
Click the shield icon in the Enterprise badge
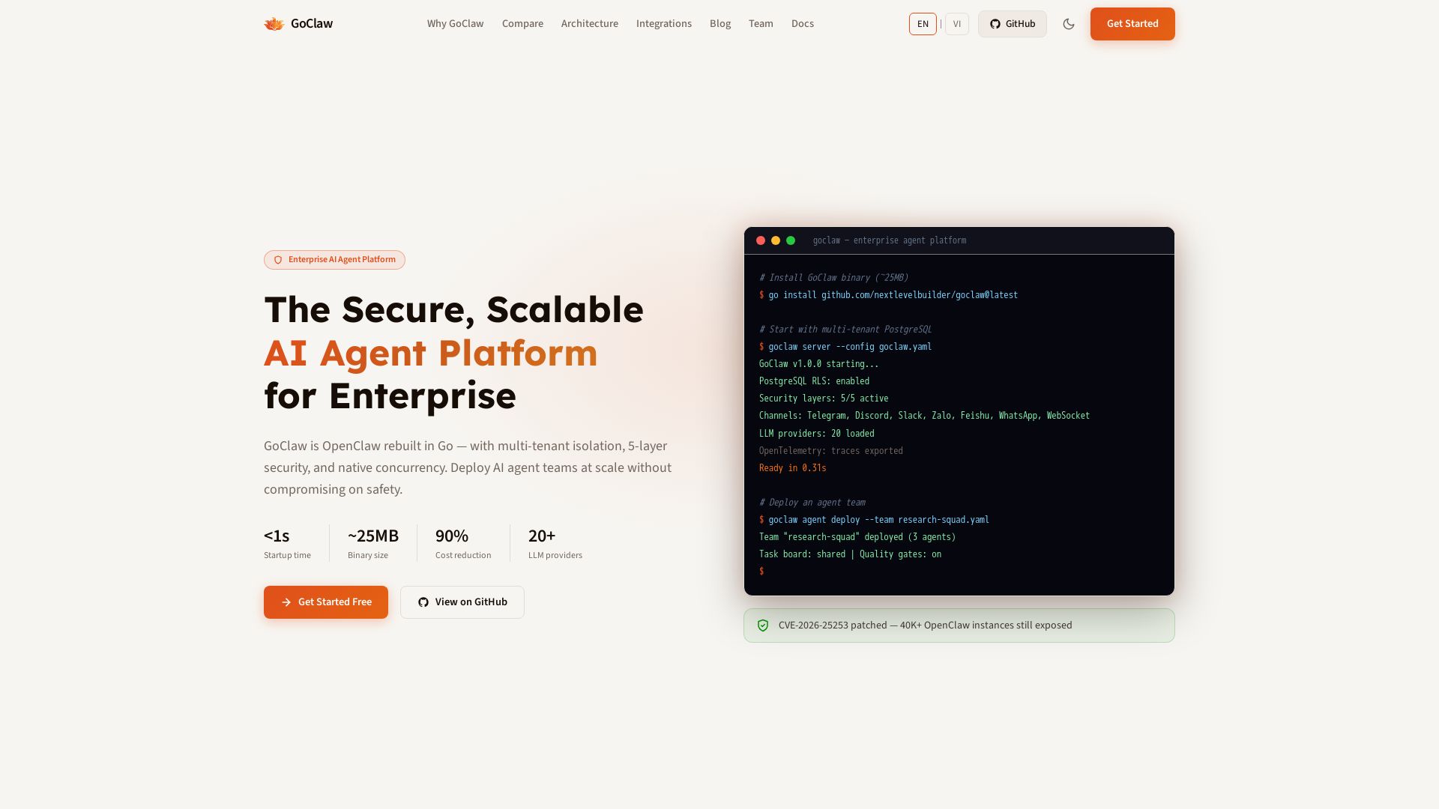tap(278, 260)
